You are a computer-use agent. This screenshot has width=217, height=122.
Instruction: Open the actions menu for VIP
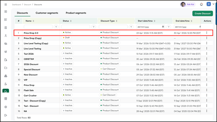[207, 80]
